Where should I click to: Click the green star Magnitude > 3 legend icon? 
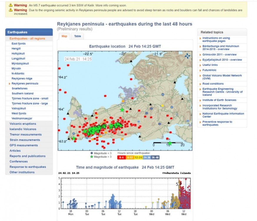click(x=92, y=157)
